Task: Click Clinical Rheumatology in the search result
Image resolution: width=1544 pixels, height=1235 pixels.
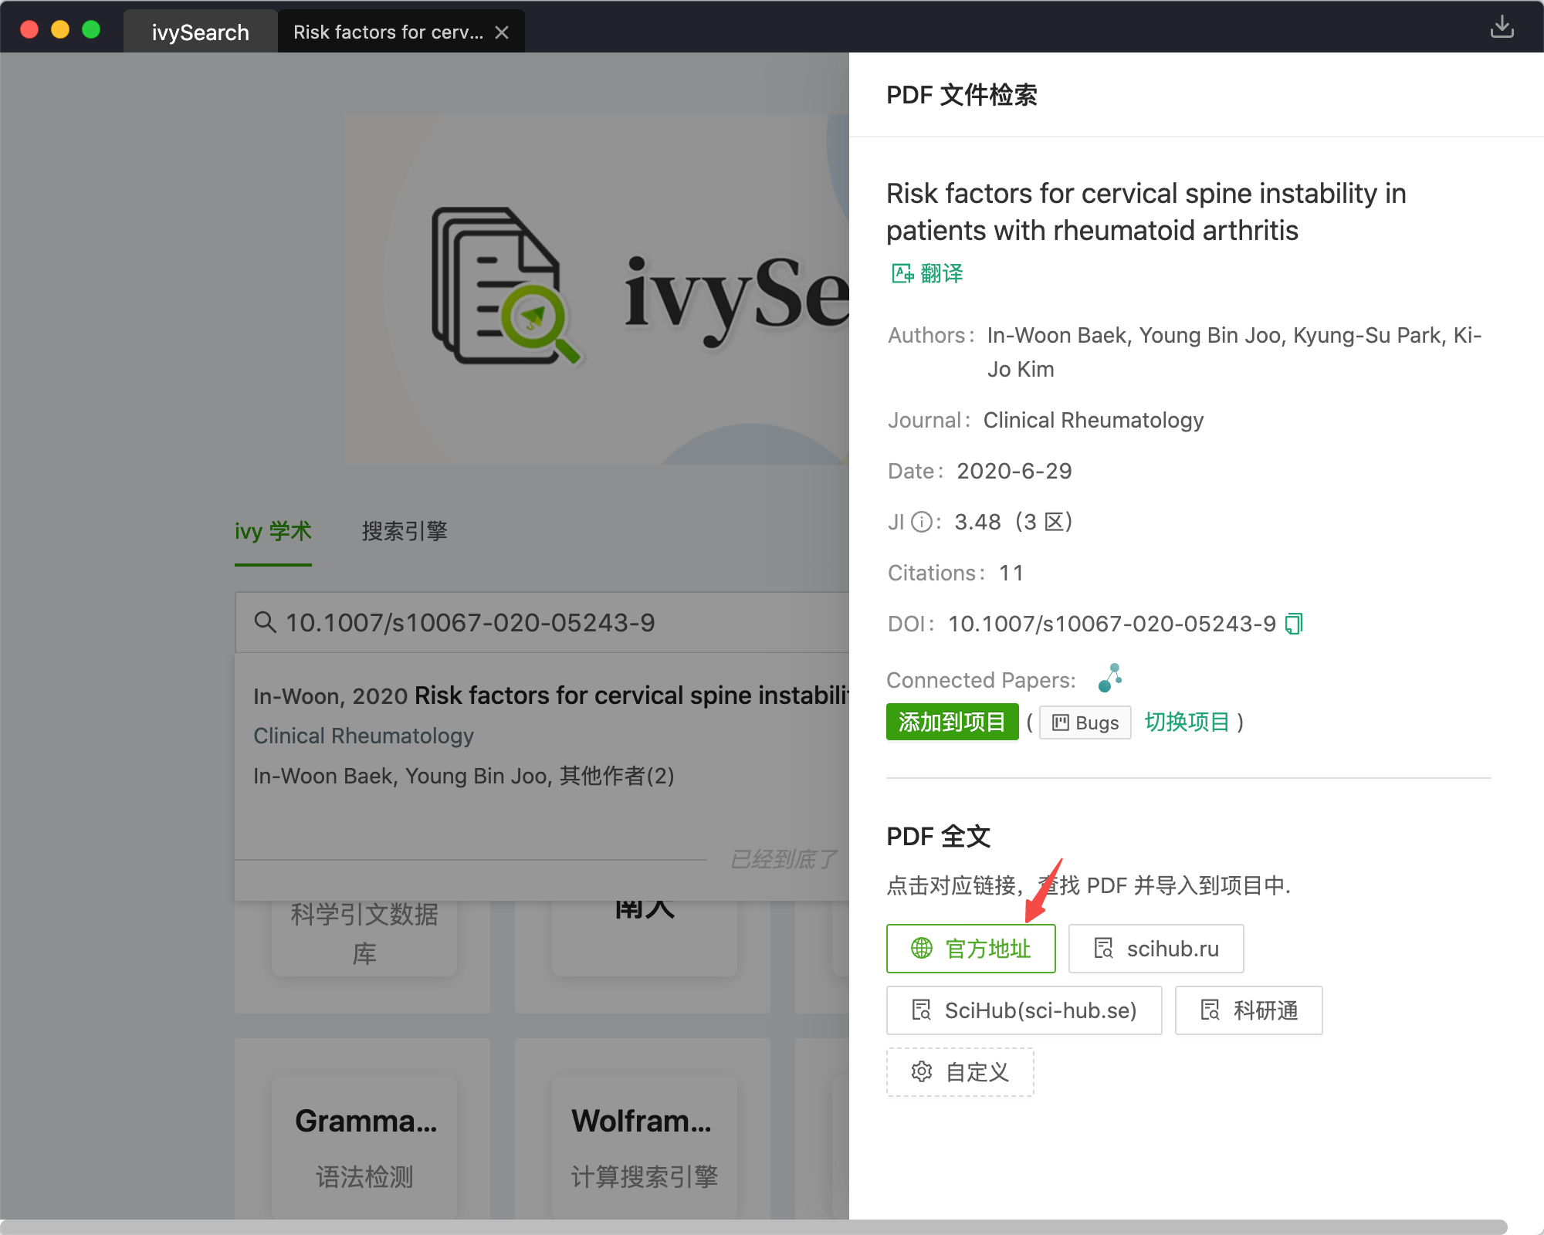Action: (x=364, y=736)
